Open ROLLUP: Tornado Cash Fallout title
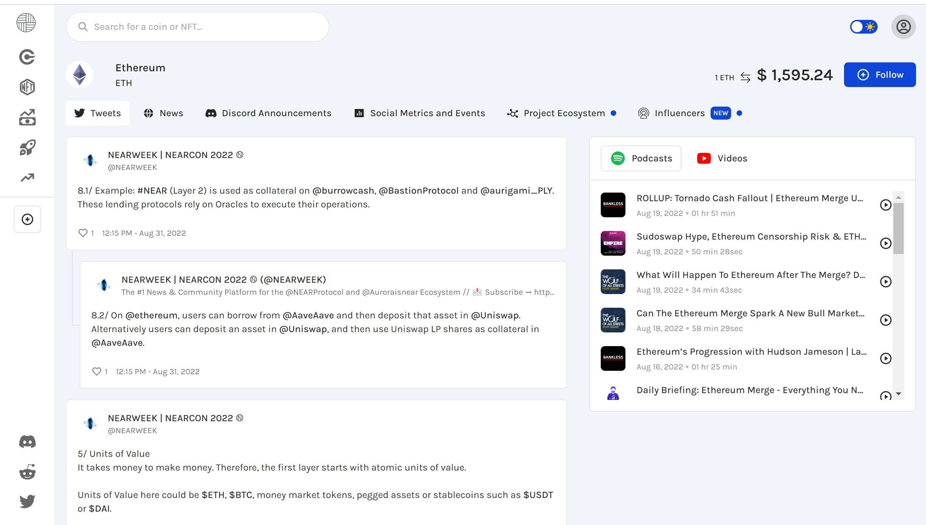This screenshot has height=525, width=926. coord(750,198)
